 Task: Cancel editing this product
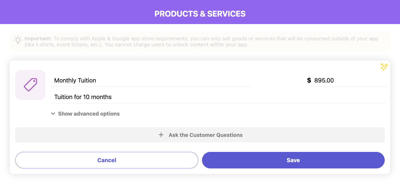pyautogui.click(x=107, y=160)
